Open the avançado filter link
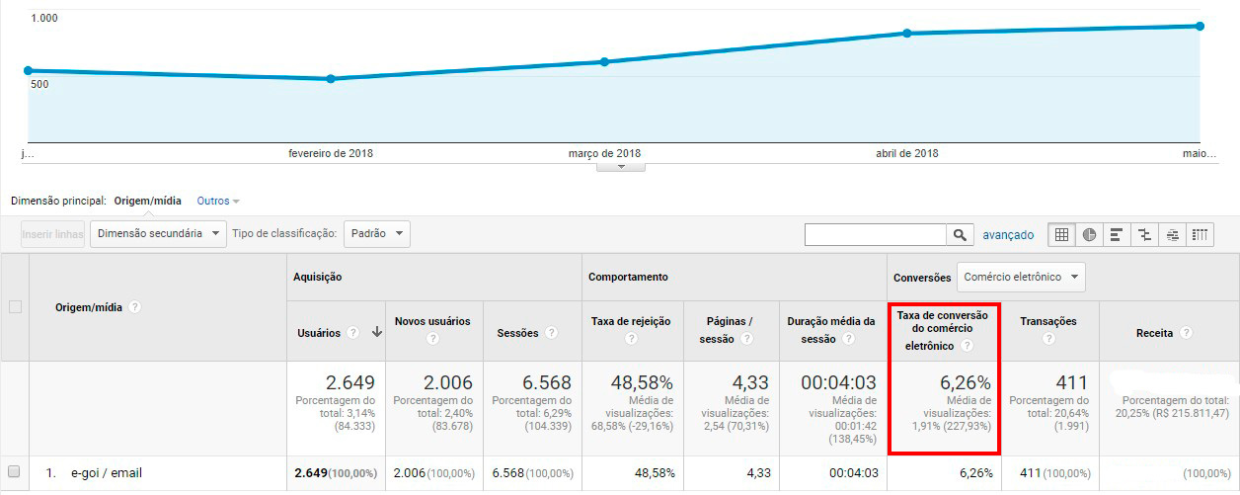 tap(1008, 235)
